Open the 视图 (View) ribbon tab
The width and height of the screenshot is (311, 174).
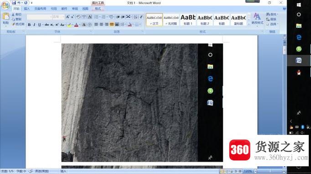point(85,9)
